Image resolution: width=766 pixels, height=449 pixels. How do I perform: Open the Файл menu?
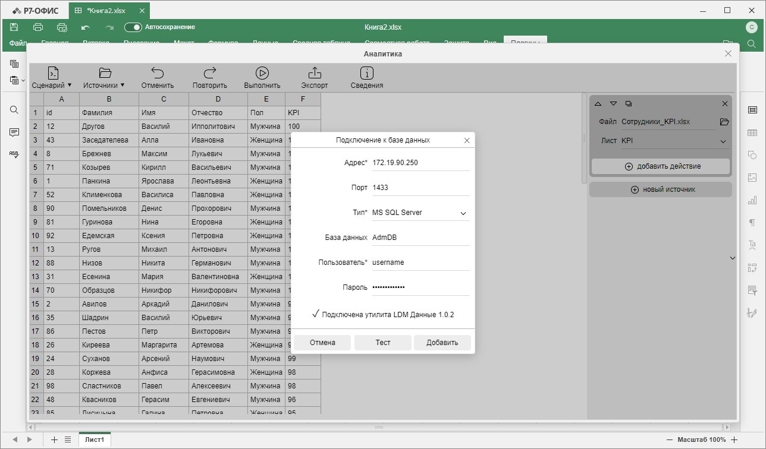point(18,43)
